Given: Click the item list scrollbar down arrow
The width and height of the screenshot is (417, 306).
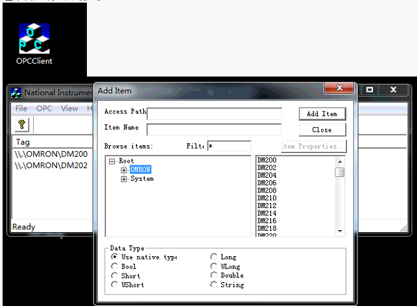Looking at the screenshot, I should [340, 231].
